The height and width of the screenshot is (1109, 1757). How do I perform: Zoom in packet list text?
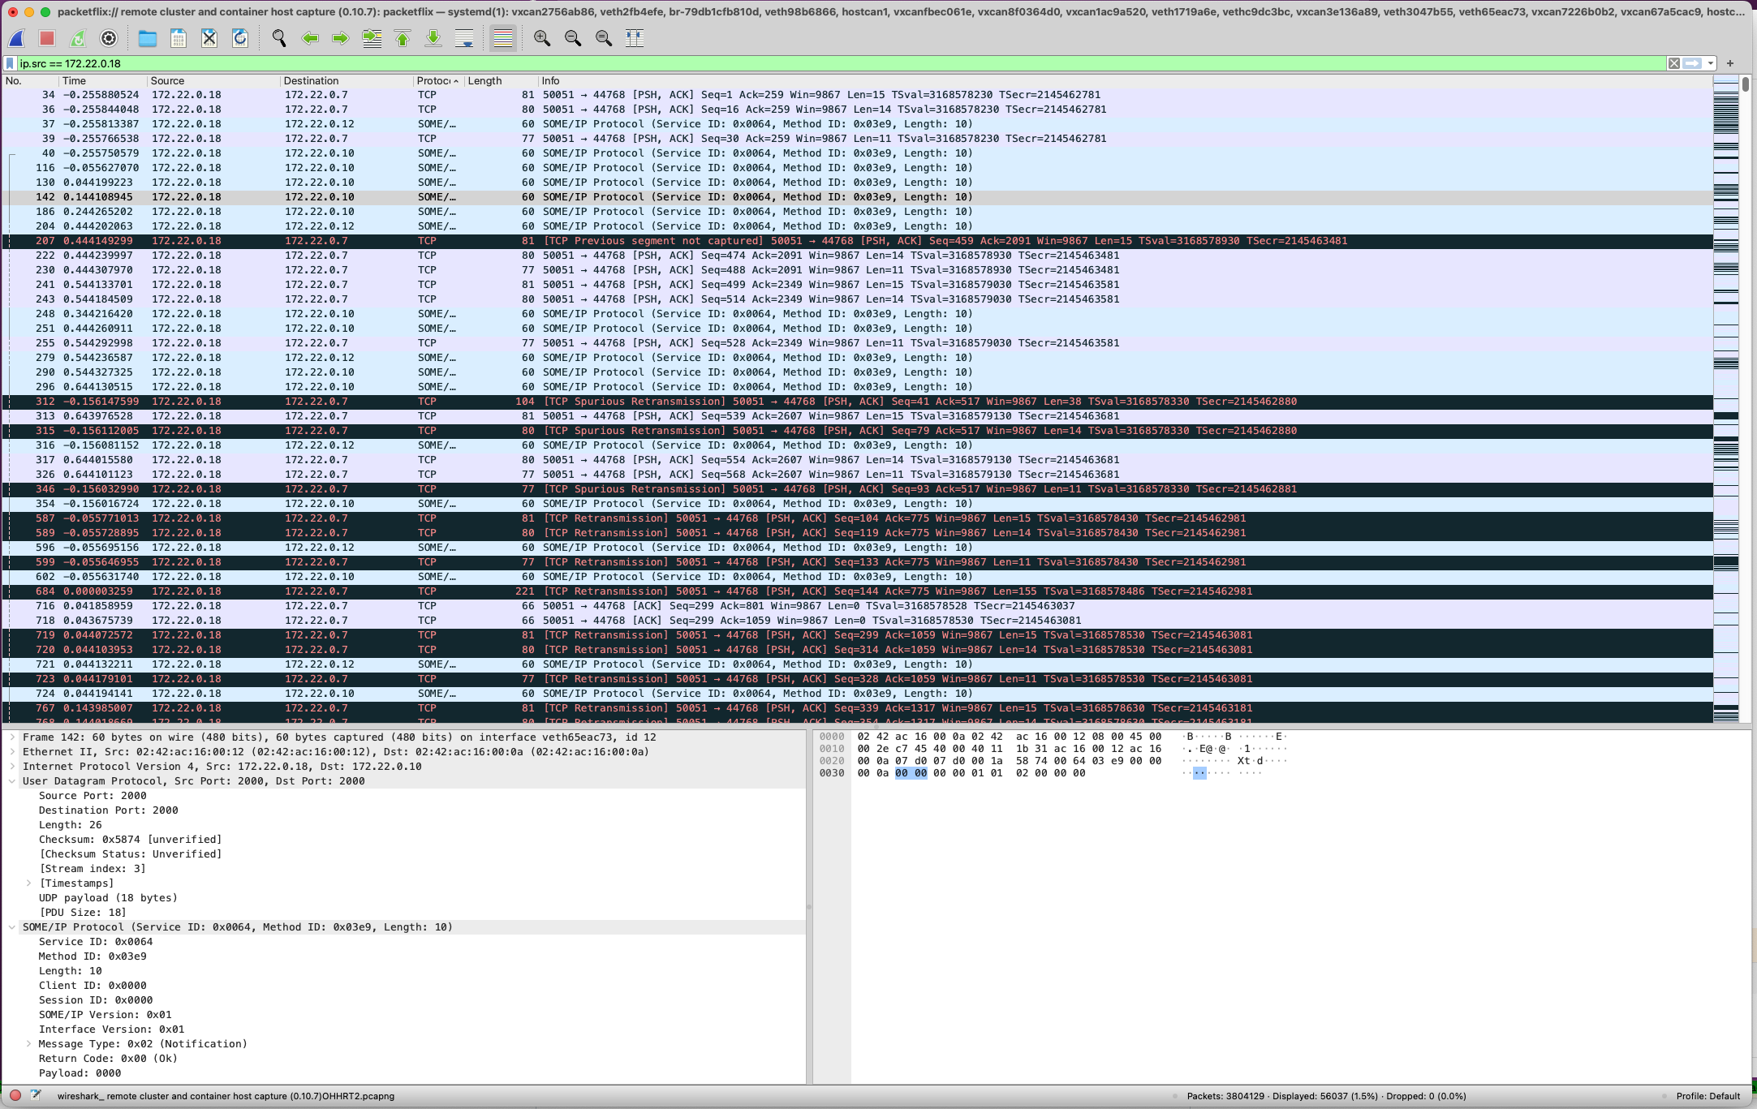click(542, 38)
